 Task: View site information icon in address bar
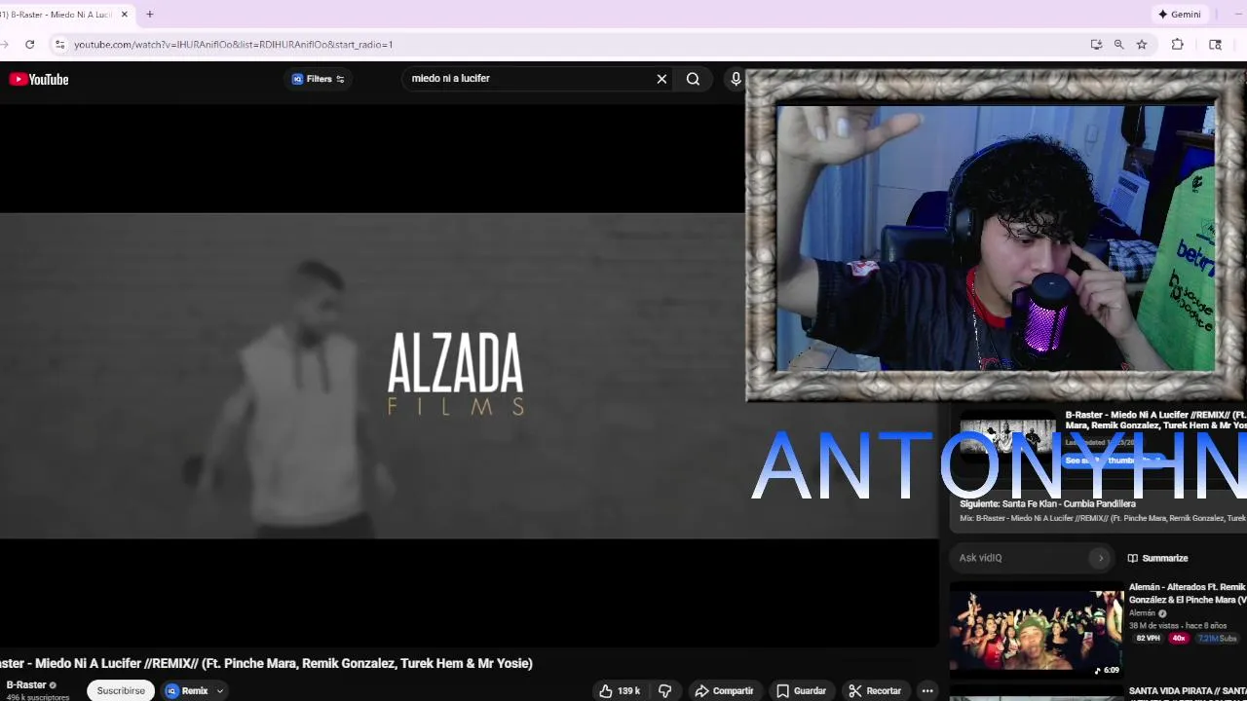(x=59, y=44)
